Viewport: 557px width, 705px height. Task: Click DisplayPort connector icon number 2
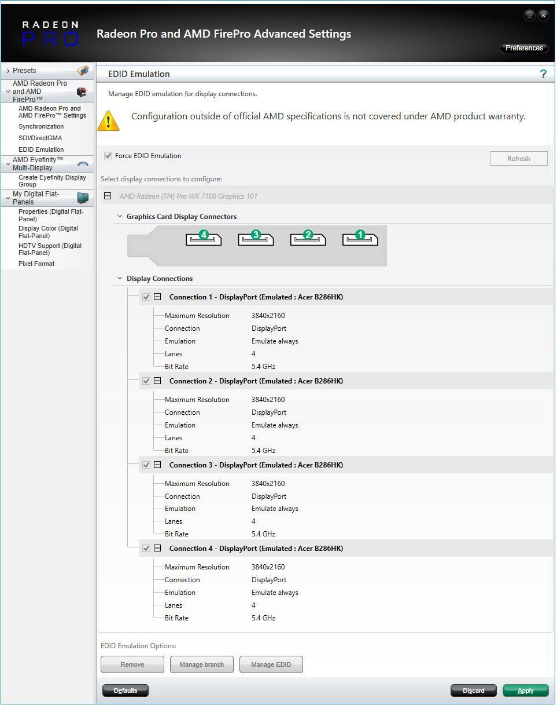[308, 238]
